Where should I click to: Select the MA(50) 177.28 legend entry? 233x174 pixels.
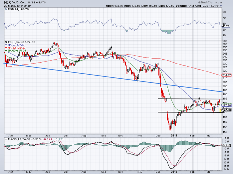coord(15,45)
